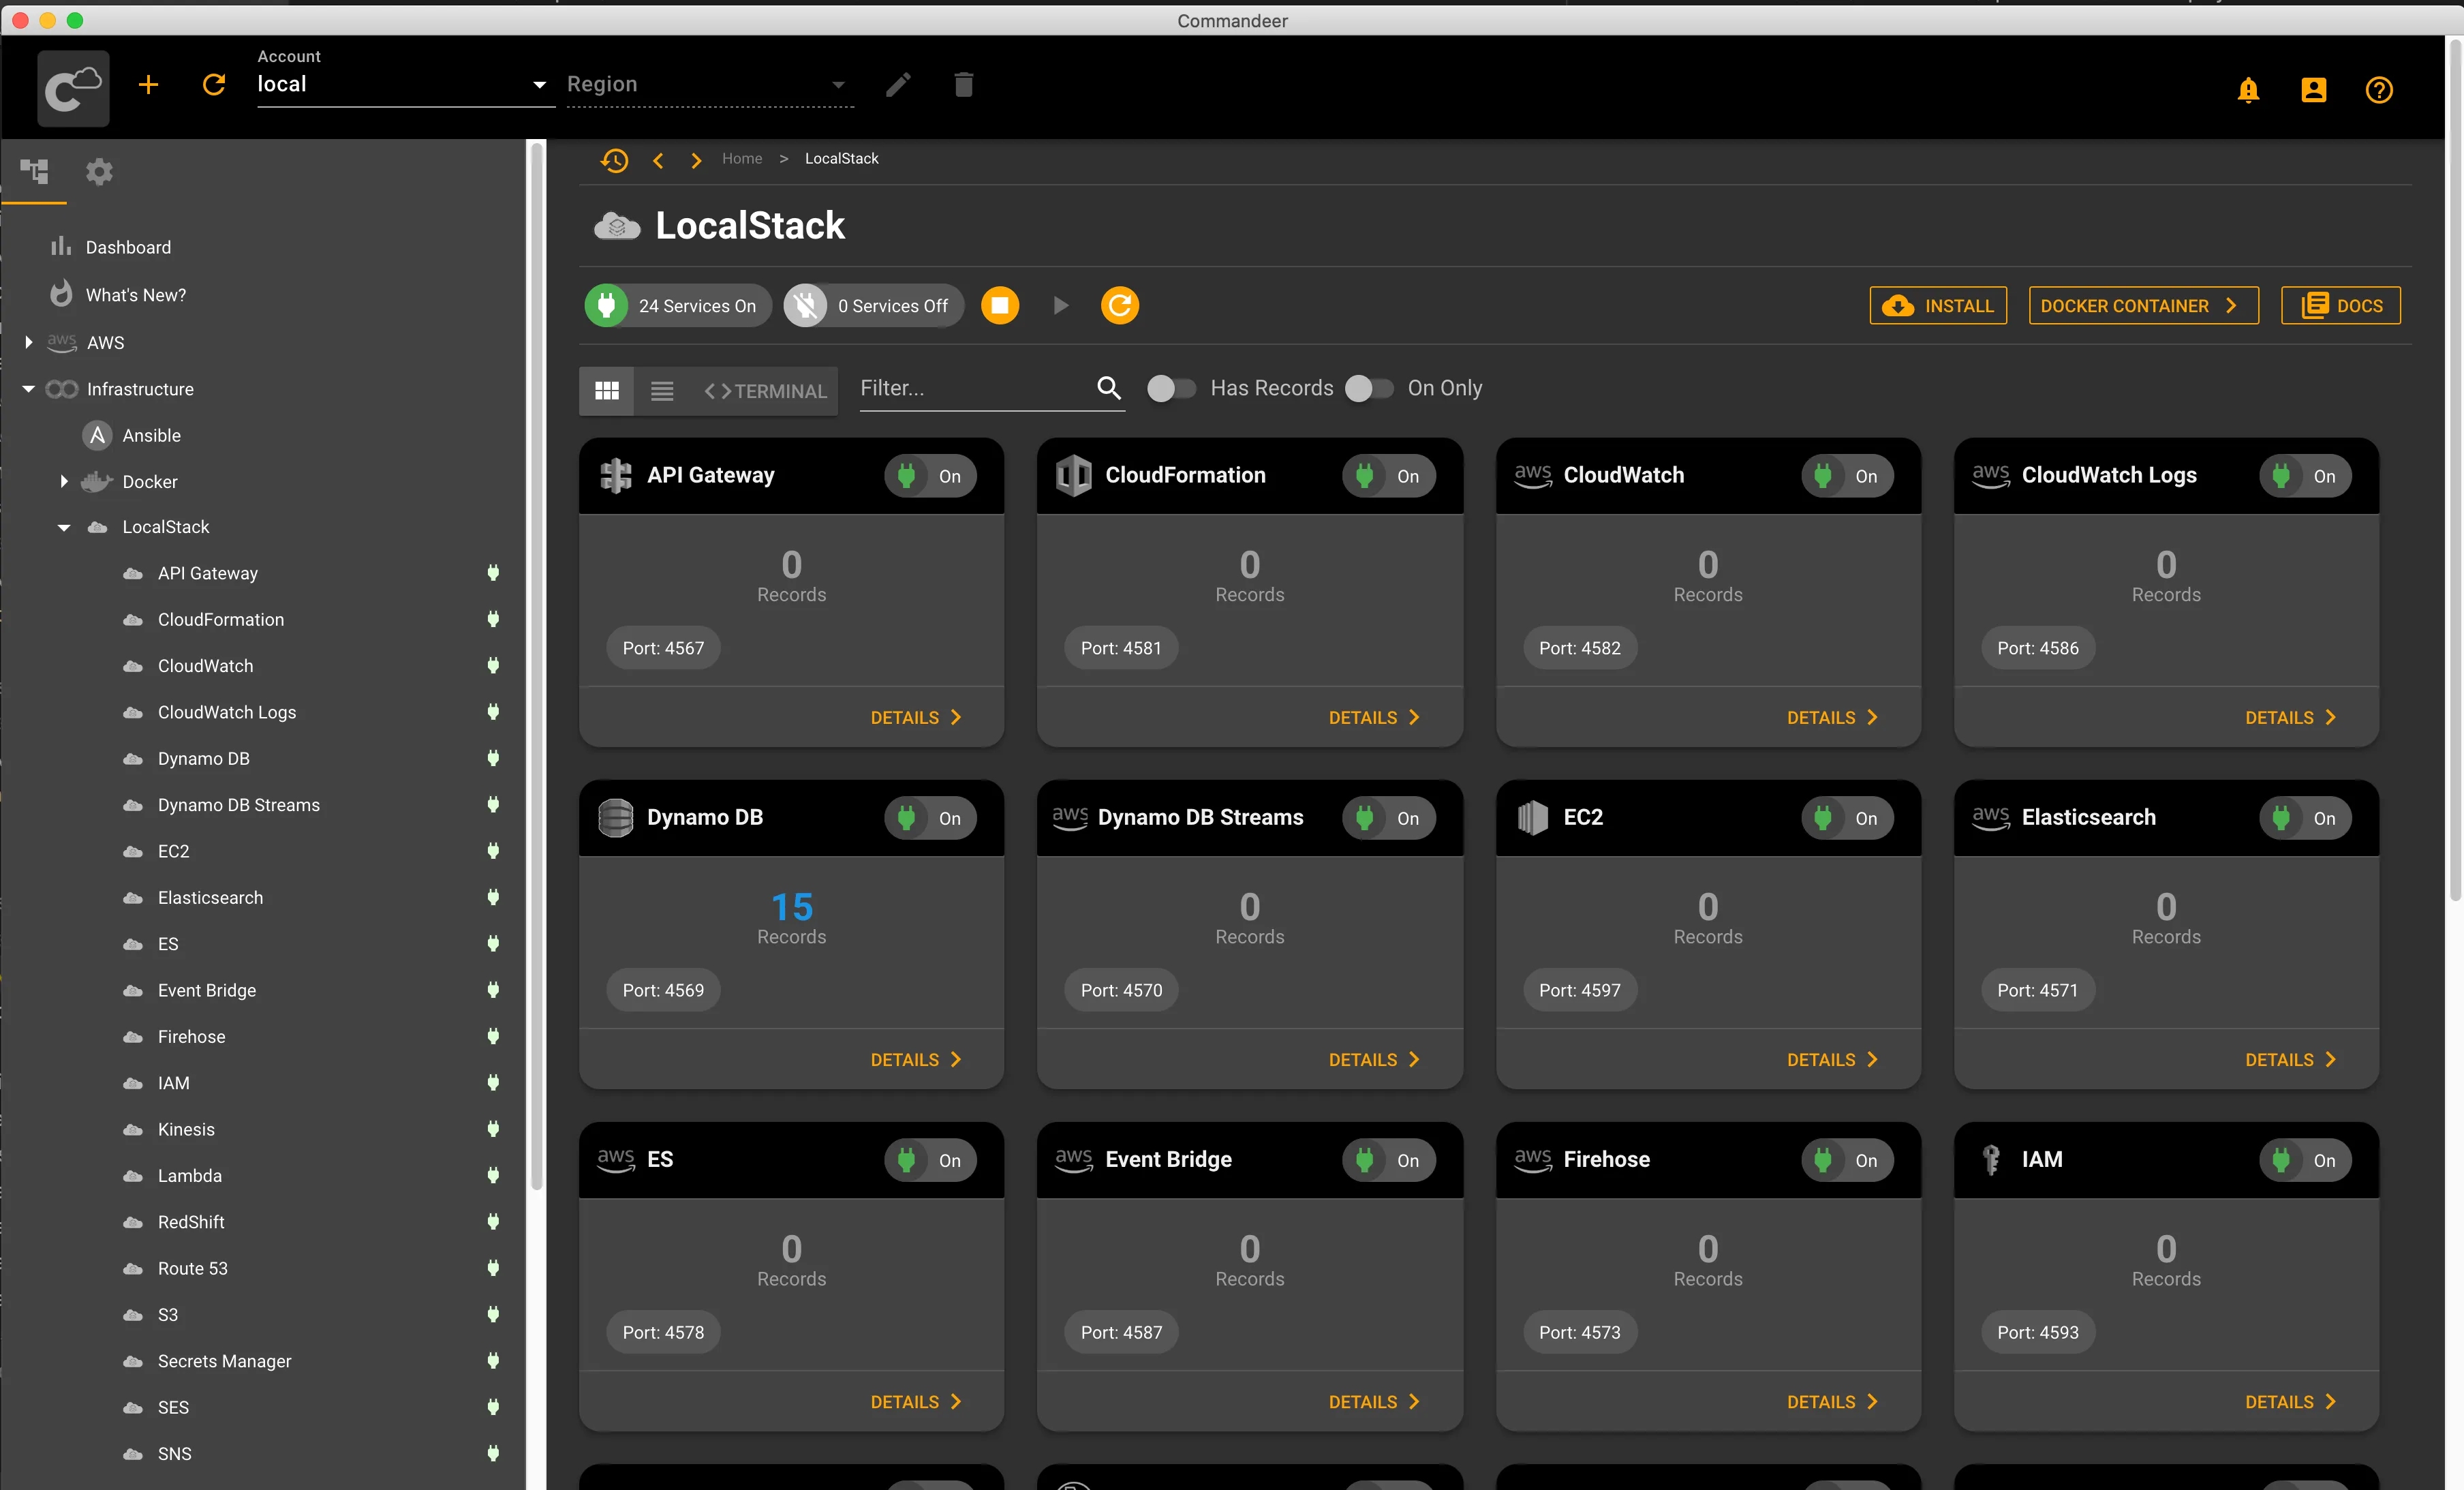Click the plus add account icon
This screenshot has width=2464, height=1490.
(148, 85)
